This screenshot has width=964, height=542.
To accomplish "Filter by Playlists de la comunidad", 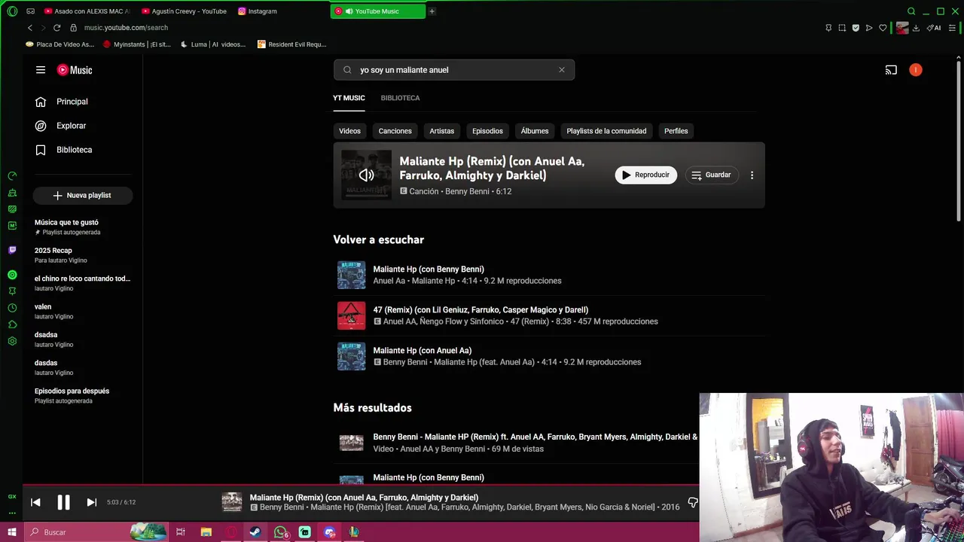I will (606, 131).
